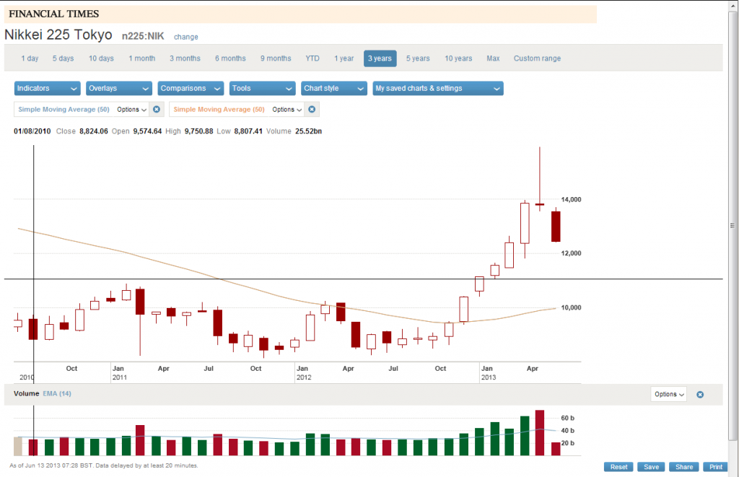Click the 01/08/2010 date readout
Screen dimensions: 739x477
point(32,131)
